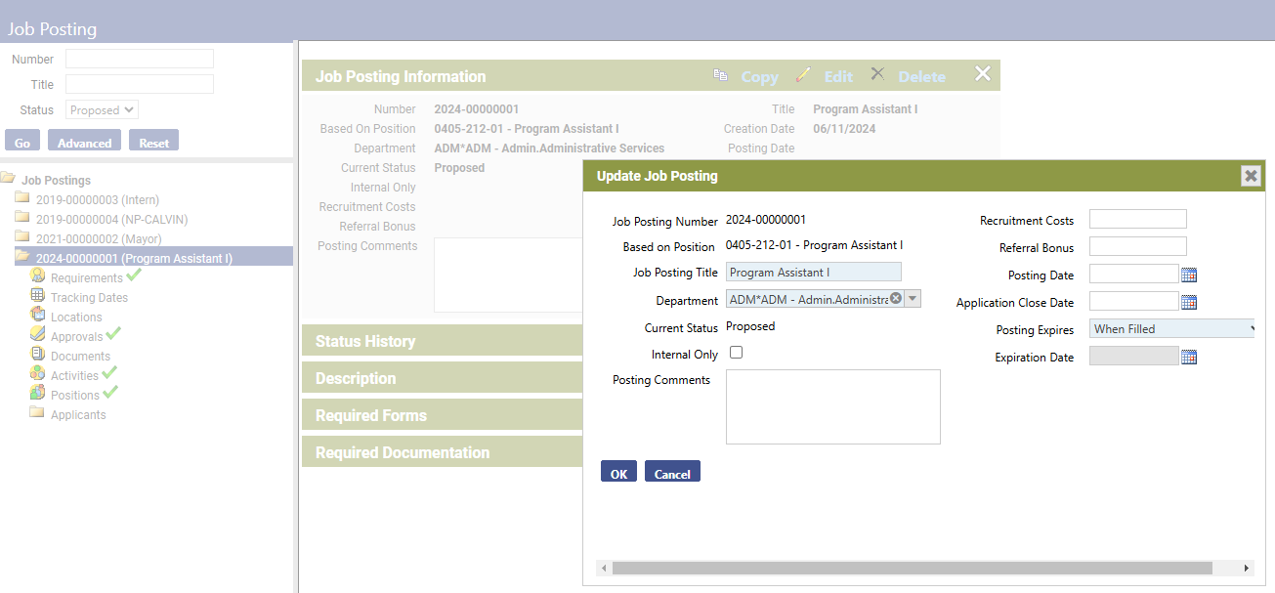1275x593 pixels.
Task: Click the dialog horizontal scrollbar thumb
Action: (x=912, y=568)
